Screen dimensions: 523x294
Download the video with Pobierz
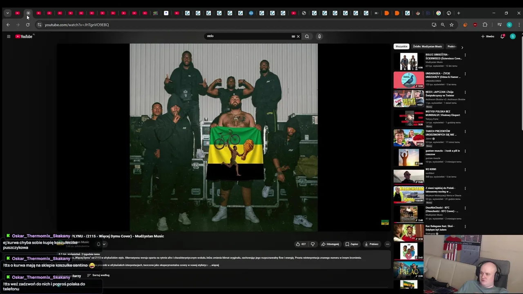point(371,244)
